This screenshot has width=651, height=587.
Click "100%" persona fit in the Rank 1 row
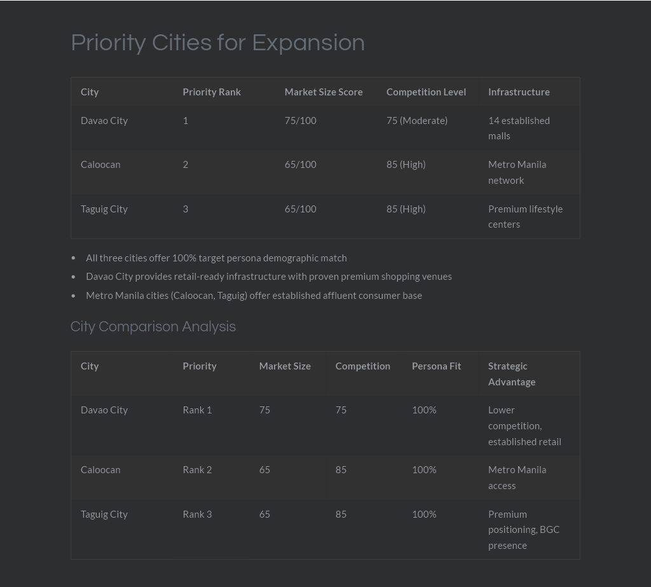(x=424, y=410)
